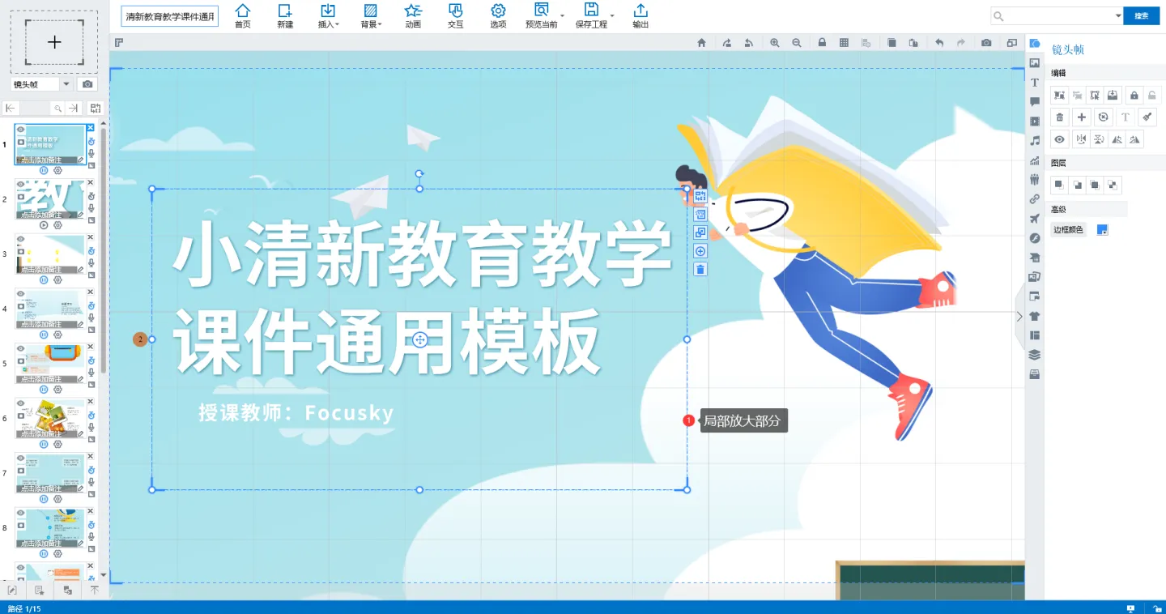Click zoom in magnifier on canvas toolbar
This screenshot has width=1166, height=614.
pos(775,43)
